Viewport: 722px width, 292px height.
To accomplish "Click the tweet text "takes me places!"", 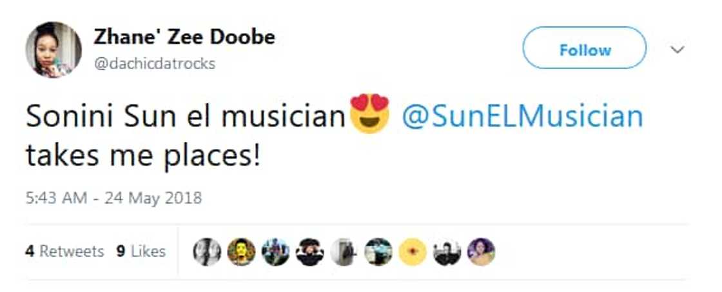I will click(x=143, y=156).
